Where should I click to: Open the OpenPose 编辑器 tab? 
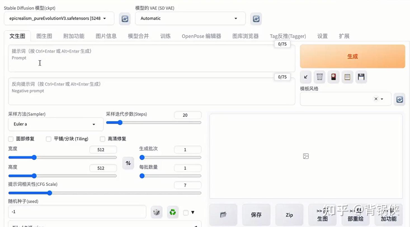[201, 36]
